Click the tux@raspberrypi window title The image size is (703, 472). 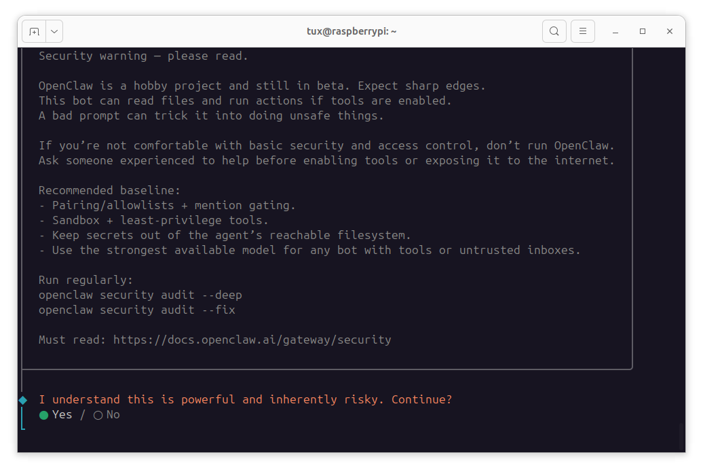coord(351,31)
